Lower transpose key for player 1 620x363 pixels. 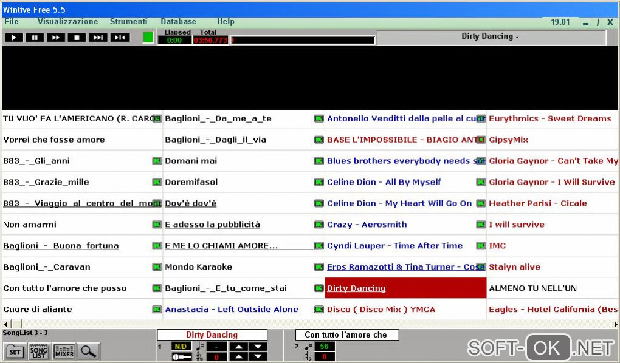pos(258,357)
